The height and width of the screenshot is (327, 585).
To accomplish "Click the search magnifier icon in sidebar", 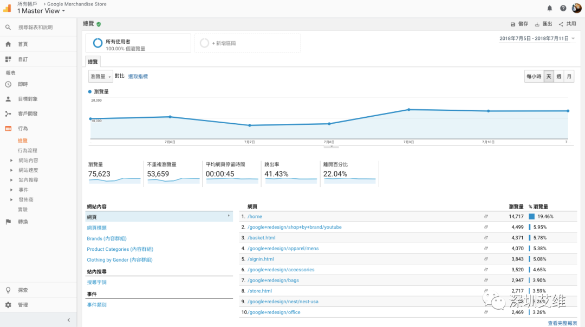I will click(x=8, y=27).
